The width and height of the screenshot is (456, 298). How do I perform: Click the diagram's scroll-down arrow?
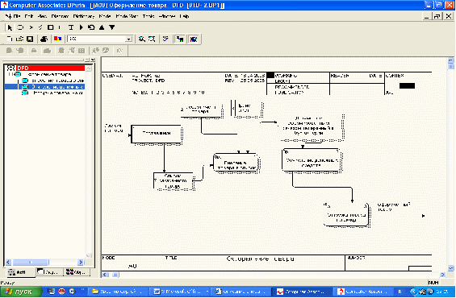[x=450, y=268]
